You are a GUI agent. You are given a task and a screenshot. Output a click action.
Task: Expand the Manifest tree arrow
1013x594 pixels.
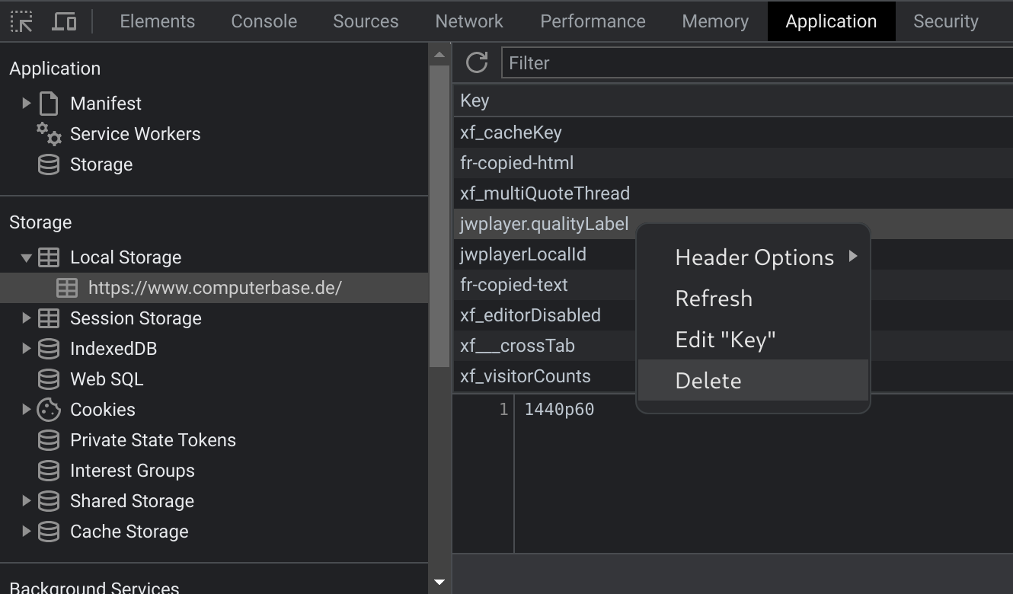(27, 104)
